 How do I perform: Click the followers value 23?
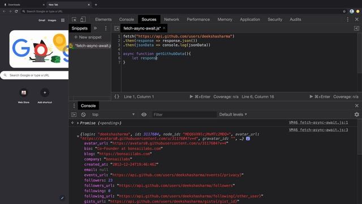click(x=110, y=180)
